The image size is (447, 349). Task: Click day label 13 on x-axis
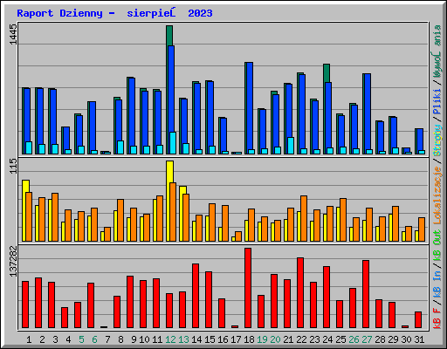[x=183, y=339]
